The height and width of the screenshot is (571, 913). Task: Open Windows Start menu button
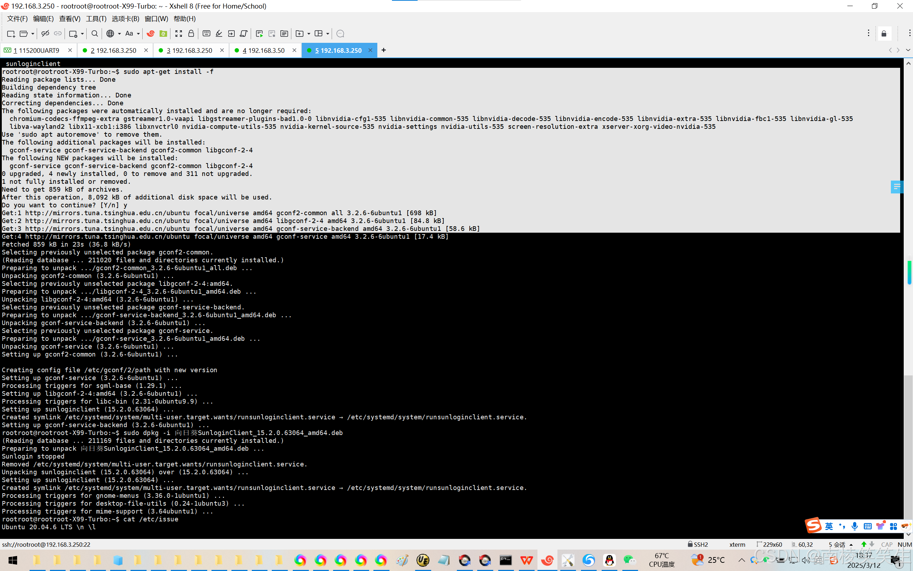pyautogui.click(x=13, y=560)
